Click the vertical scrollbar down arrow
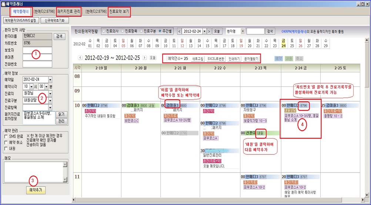Viewport: 371px width, 205px height. (367, 195)
